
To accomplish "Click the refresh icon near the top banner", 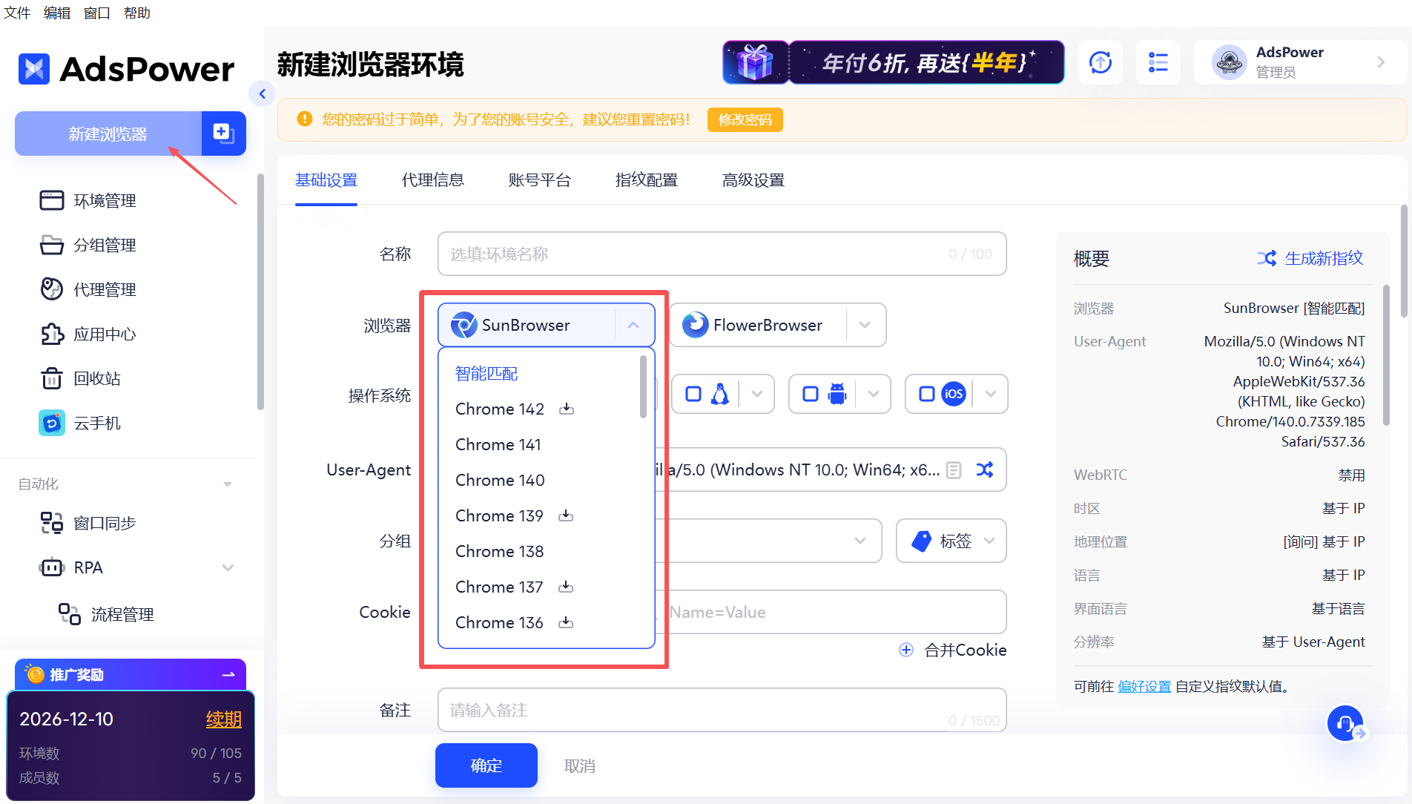I will (1100, 62).
